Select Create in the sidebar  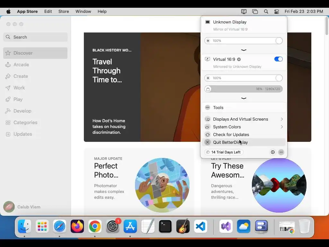35,76
